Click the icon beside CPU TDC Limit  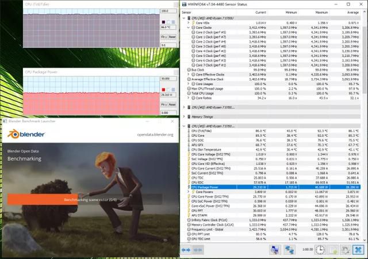pos(189,239)
